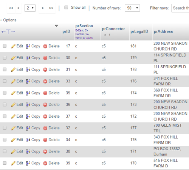
Task: Click the red Delete icon for prID 37
Action: (x=45, y=116)
